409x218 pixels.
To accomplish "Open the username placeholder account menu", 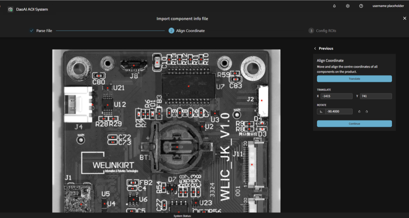I will click(x=388, y=6).
